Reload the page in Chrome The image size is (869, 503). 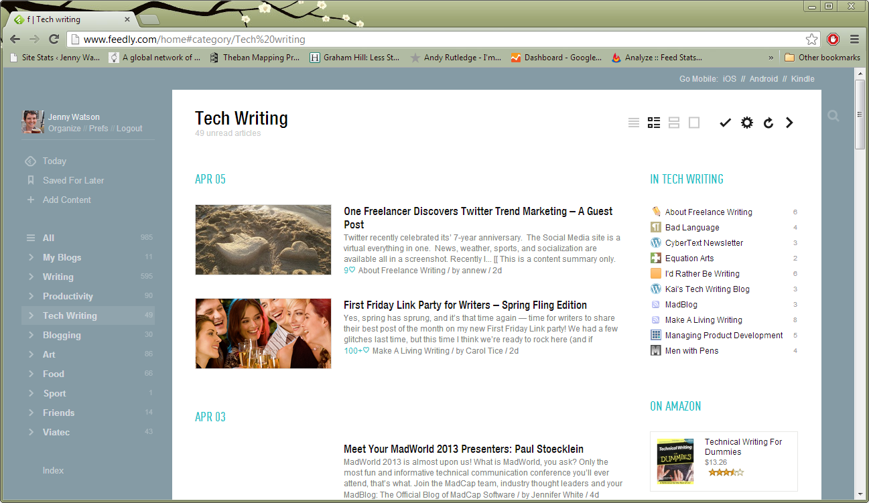pos(54,40)
